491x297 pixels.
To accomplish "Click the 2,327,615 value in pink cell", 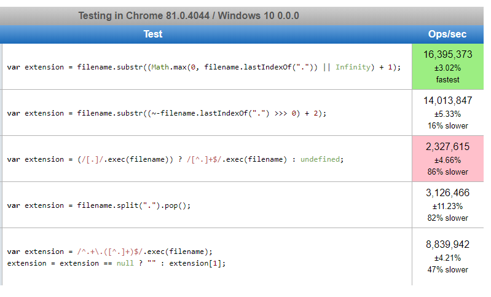I will tap(447, 147).
